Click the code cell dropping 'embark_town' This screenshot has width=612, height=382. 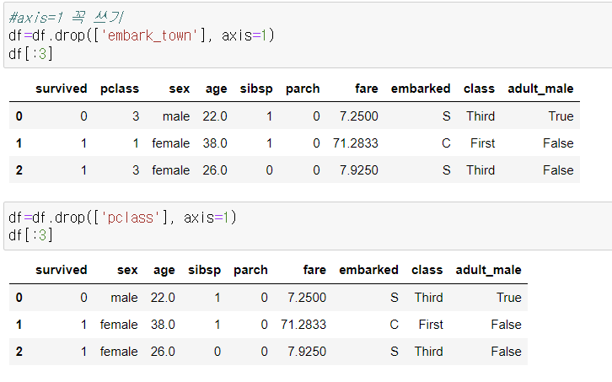click(x=308, y=35)
